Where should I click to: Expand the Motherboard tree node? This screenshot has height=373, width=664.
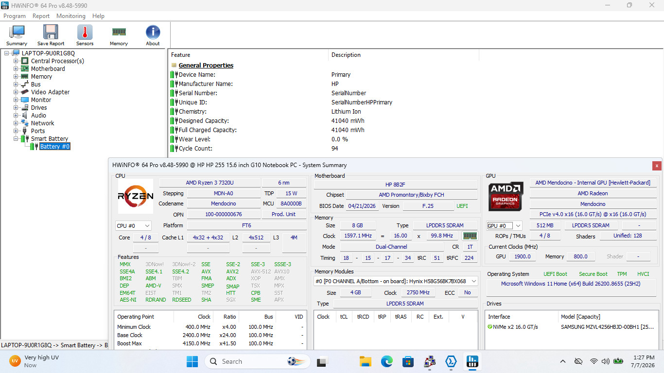tap(16, 68)
